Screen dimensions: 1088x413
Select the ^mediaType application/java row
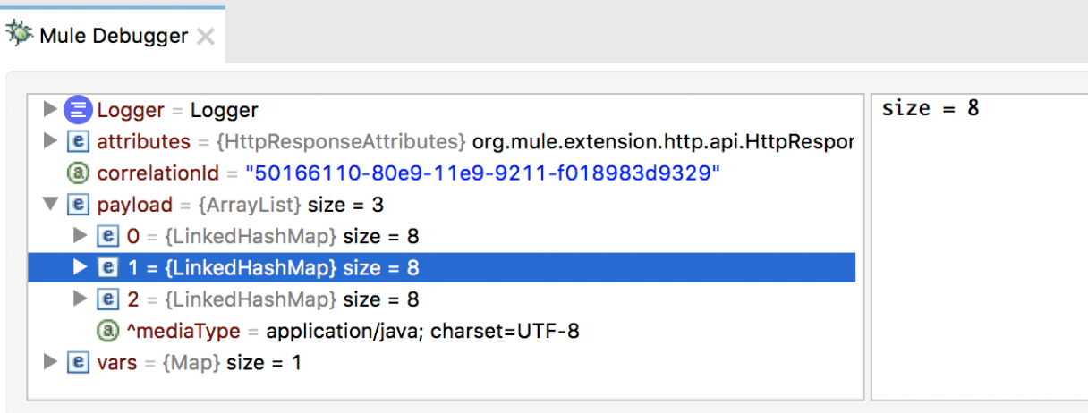(442, 331)
